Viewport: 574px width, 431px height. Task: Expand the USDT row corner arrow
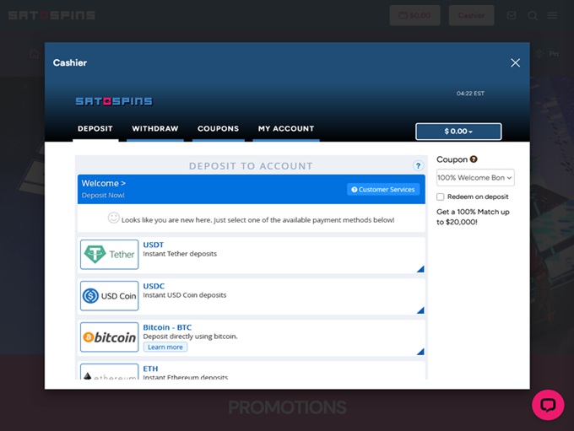pos(420,269)
